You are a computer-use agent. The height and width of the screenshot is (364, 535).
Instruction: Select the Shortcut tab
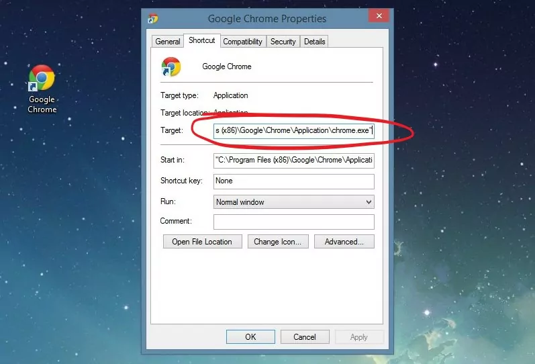201,40
